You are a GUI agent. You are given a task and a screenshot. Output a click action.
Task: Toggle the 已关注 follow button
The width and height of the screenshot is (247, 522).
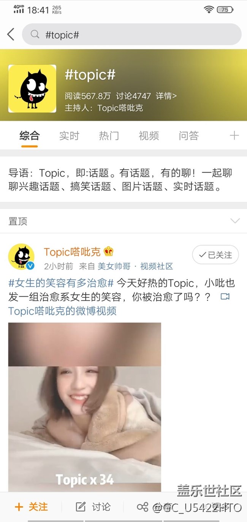pyautogui.click(x=215, y=255)
